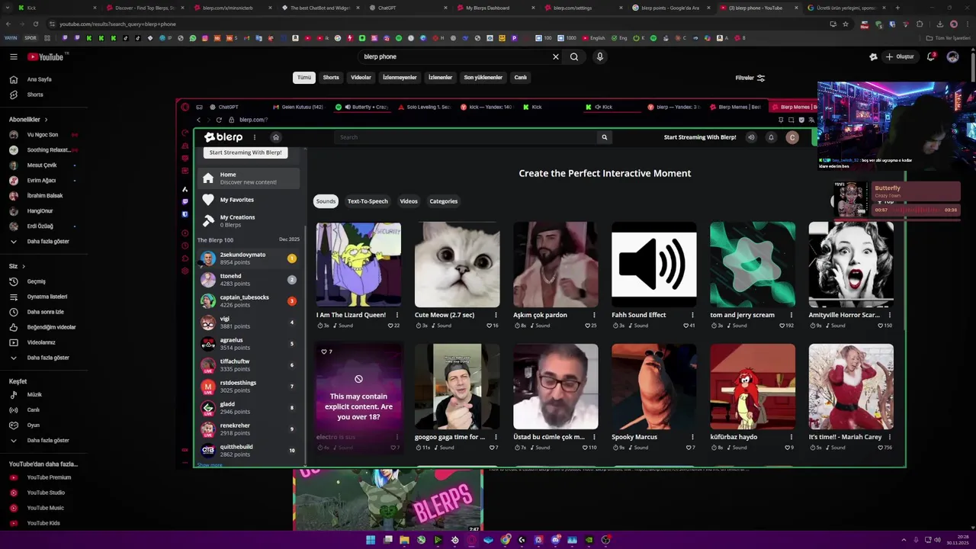The width and height of the screenshot is (976, 549).
Task: Clear the YouTube search box text
Action: (x=556, y=56)
